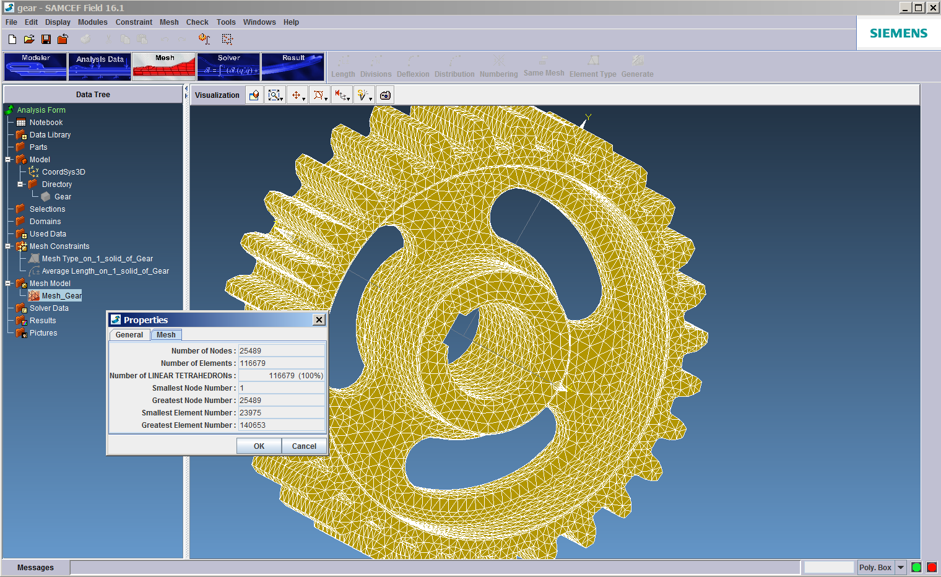Open the Help menu
Screen dimensions: 941x577
[291, 22]
